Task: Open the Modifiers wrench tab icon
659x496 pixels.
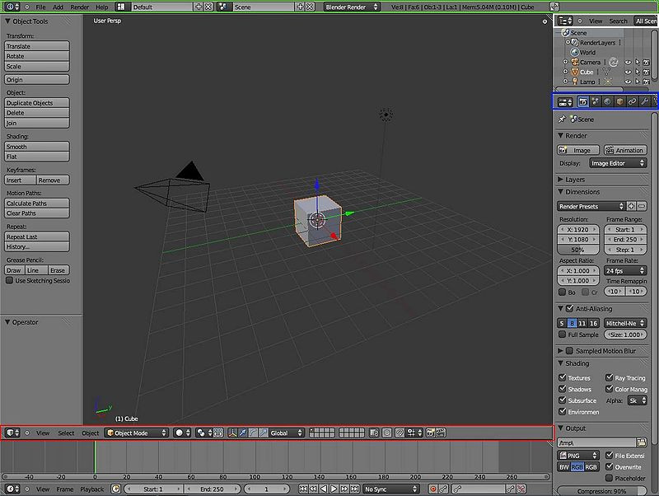Action: [x=644, y=101]
